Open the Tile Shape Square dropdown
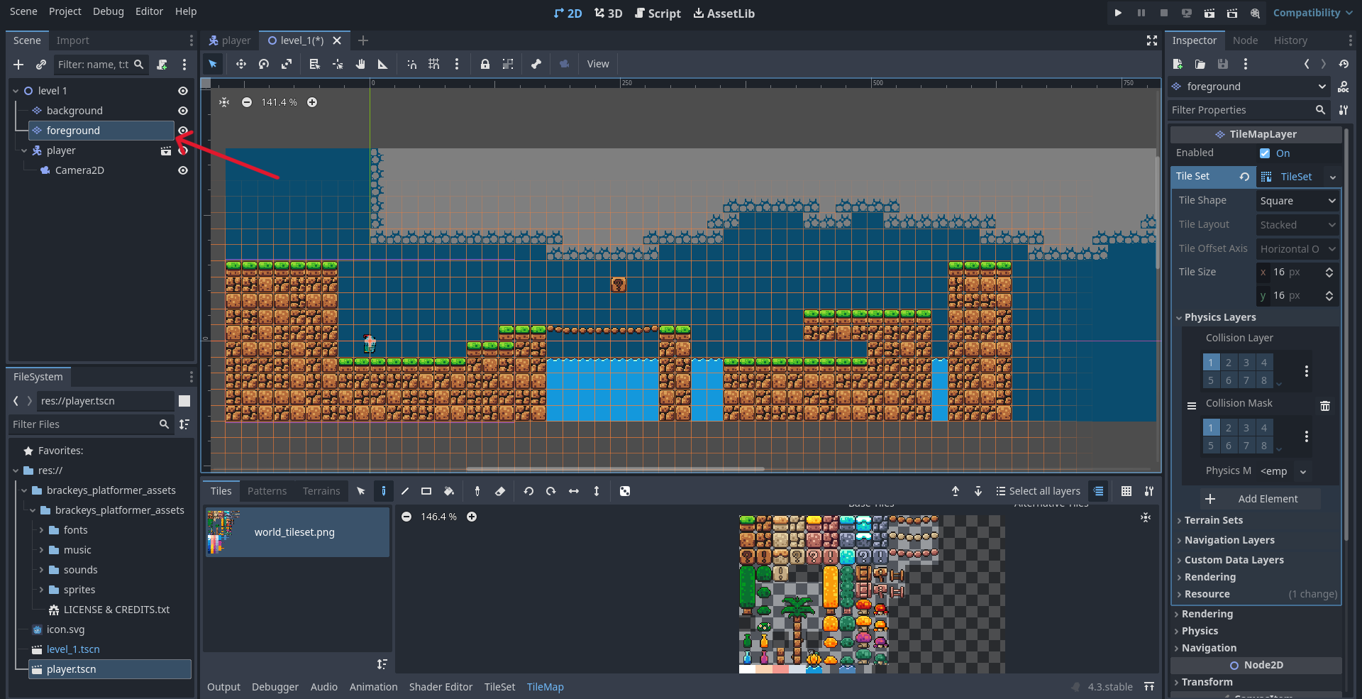Image resolution: width=1362 pixels, height=699 pixels. (x=1297, y=201)
